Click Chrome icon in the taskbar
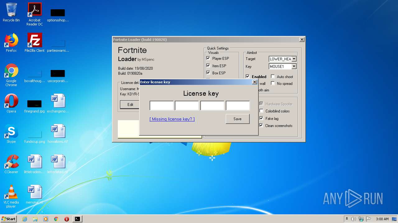Image resolution: width=398 pixels, height=223 pixels. click(x=56, y=219)
